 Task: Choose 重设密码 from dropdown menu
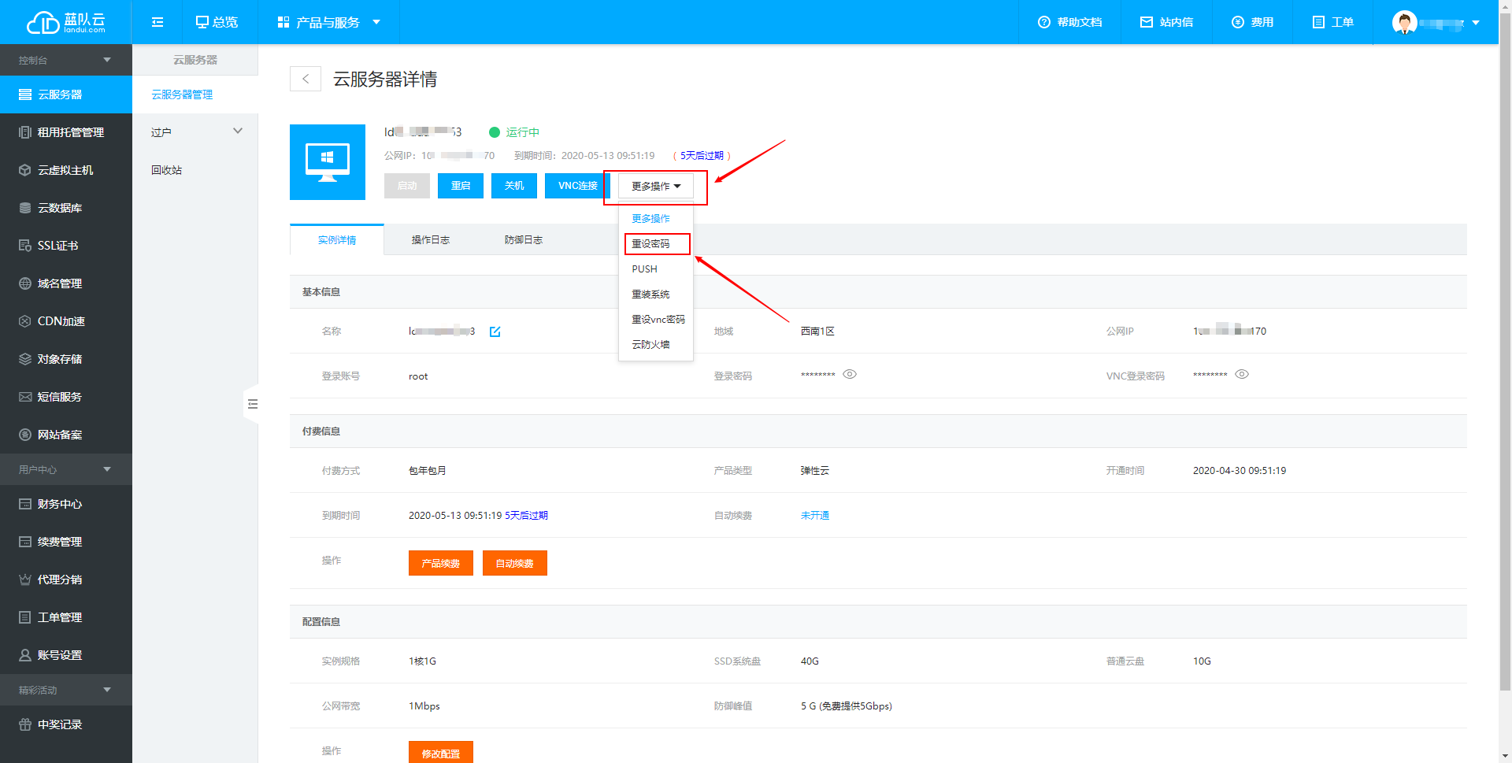pos(657,244)
